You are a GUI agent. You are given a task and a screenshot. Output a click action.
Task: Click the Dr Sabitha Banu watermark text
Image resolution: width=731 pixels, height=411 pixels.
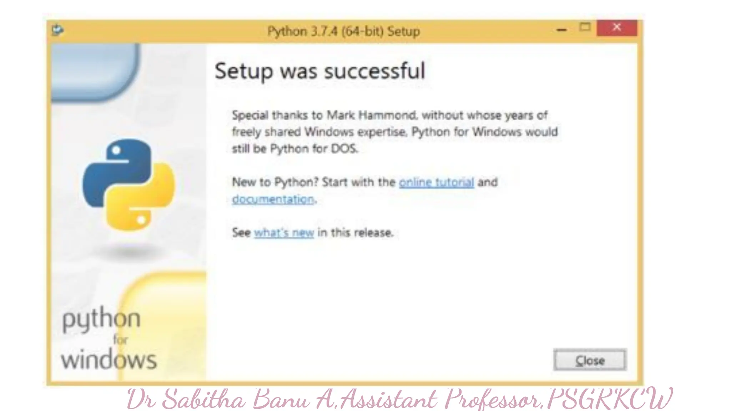400,399
